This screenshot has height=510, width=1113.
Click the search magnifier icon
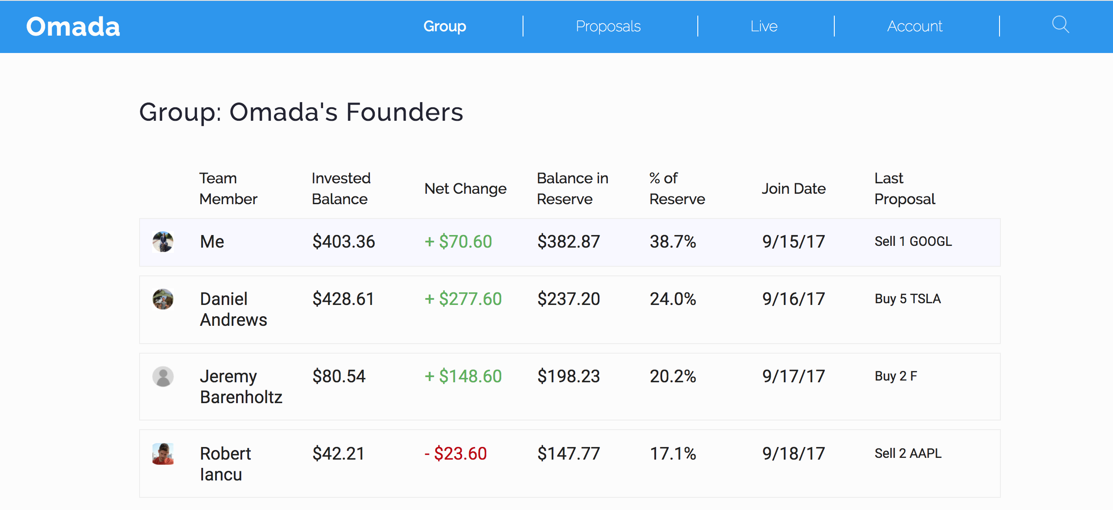(1060, 25)
